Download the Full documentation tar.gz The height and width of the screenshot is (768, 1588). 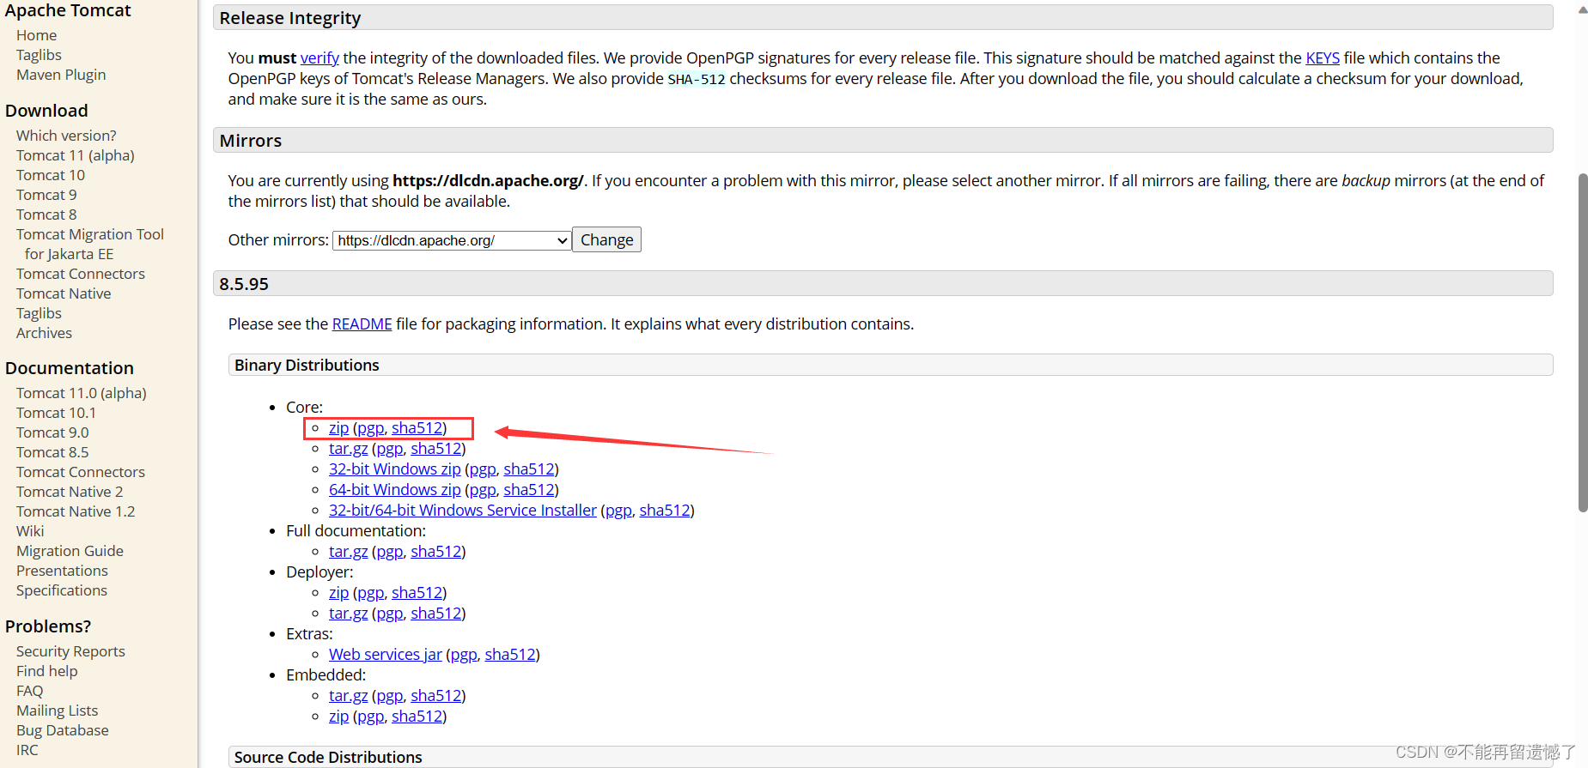(348, 551)
